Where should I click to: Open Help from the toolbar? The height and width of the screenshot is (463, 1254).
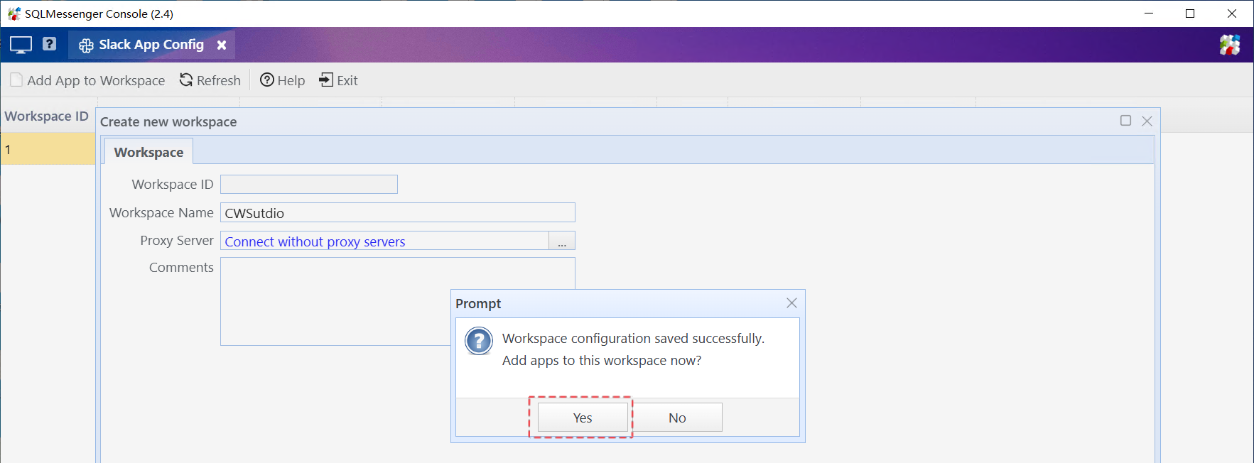point(282,80)
